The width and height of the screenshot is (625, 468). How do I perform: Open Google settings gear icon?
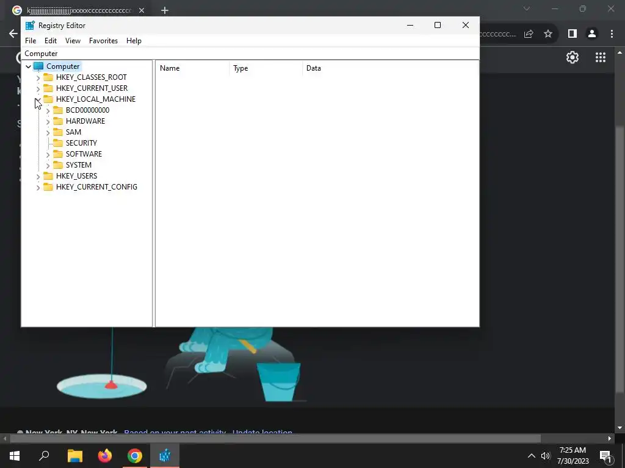[x=573, y=57]
